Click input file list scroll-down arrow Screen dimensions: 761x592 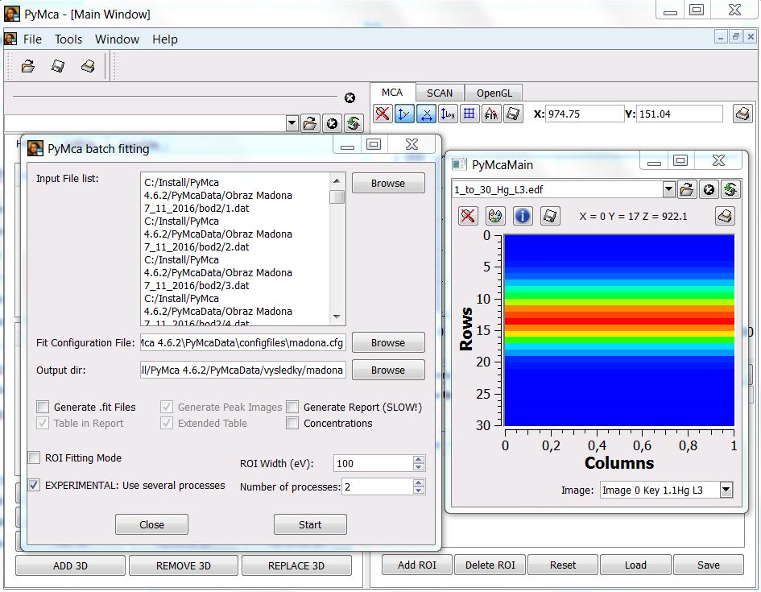pos(337,317)
